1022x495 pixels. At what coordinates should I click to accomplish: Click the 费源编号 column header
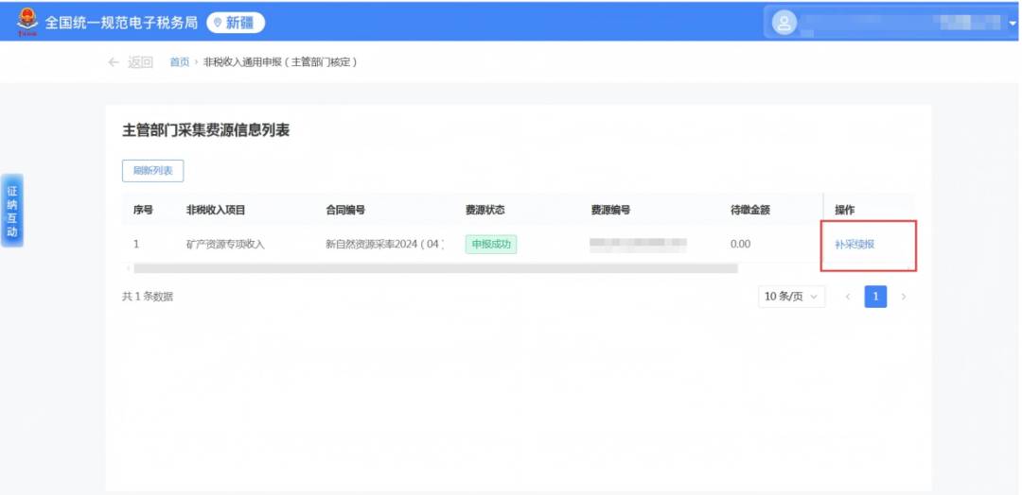(x=610, y=210)
